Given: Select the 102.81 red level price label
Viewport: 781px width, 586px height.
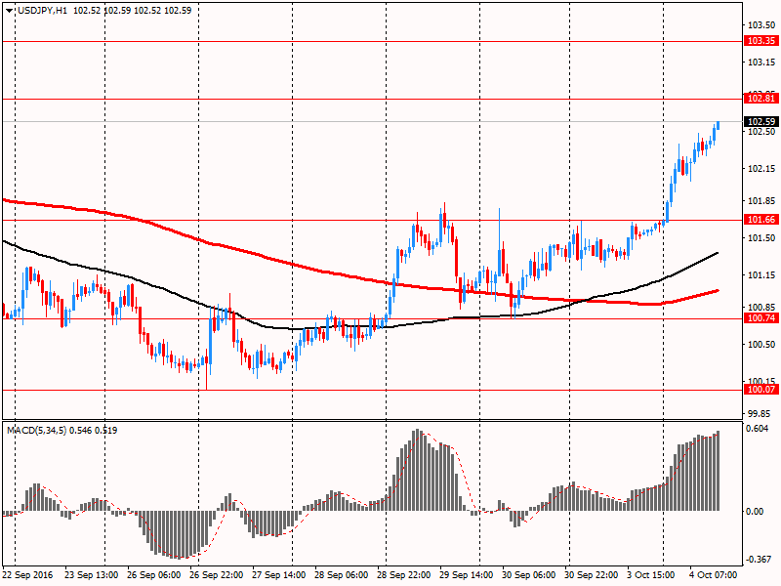Looking at the screenshot, I should (x=761, y=99).
